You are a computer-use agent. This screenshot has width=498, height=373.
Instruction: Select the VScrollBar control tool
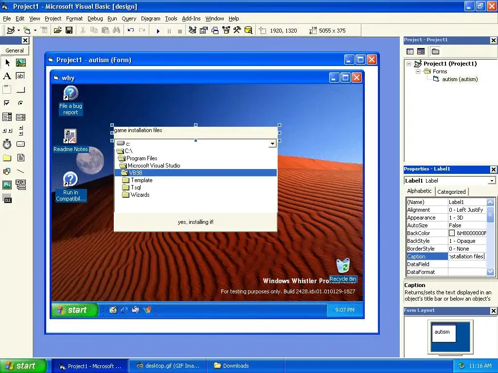point(20,131)
